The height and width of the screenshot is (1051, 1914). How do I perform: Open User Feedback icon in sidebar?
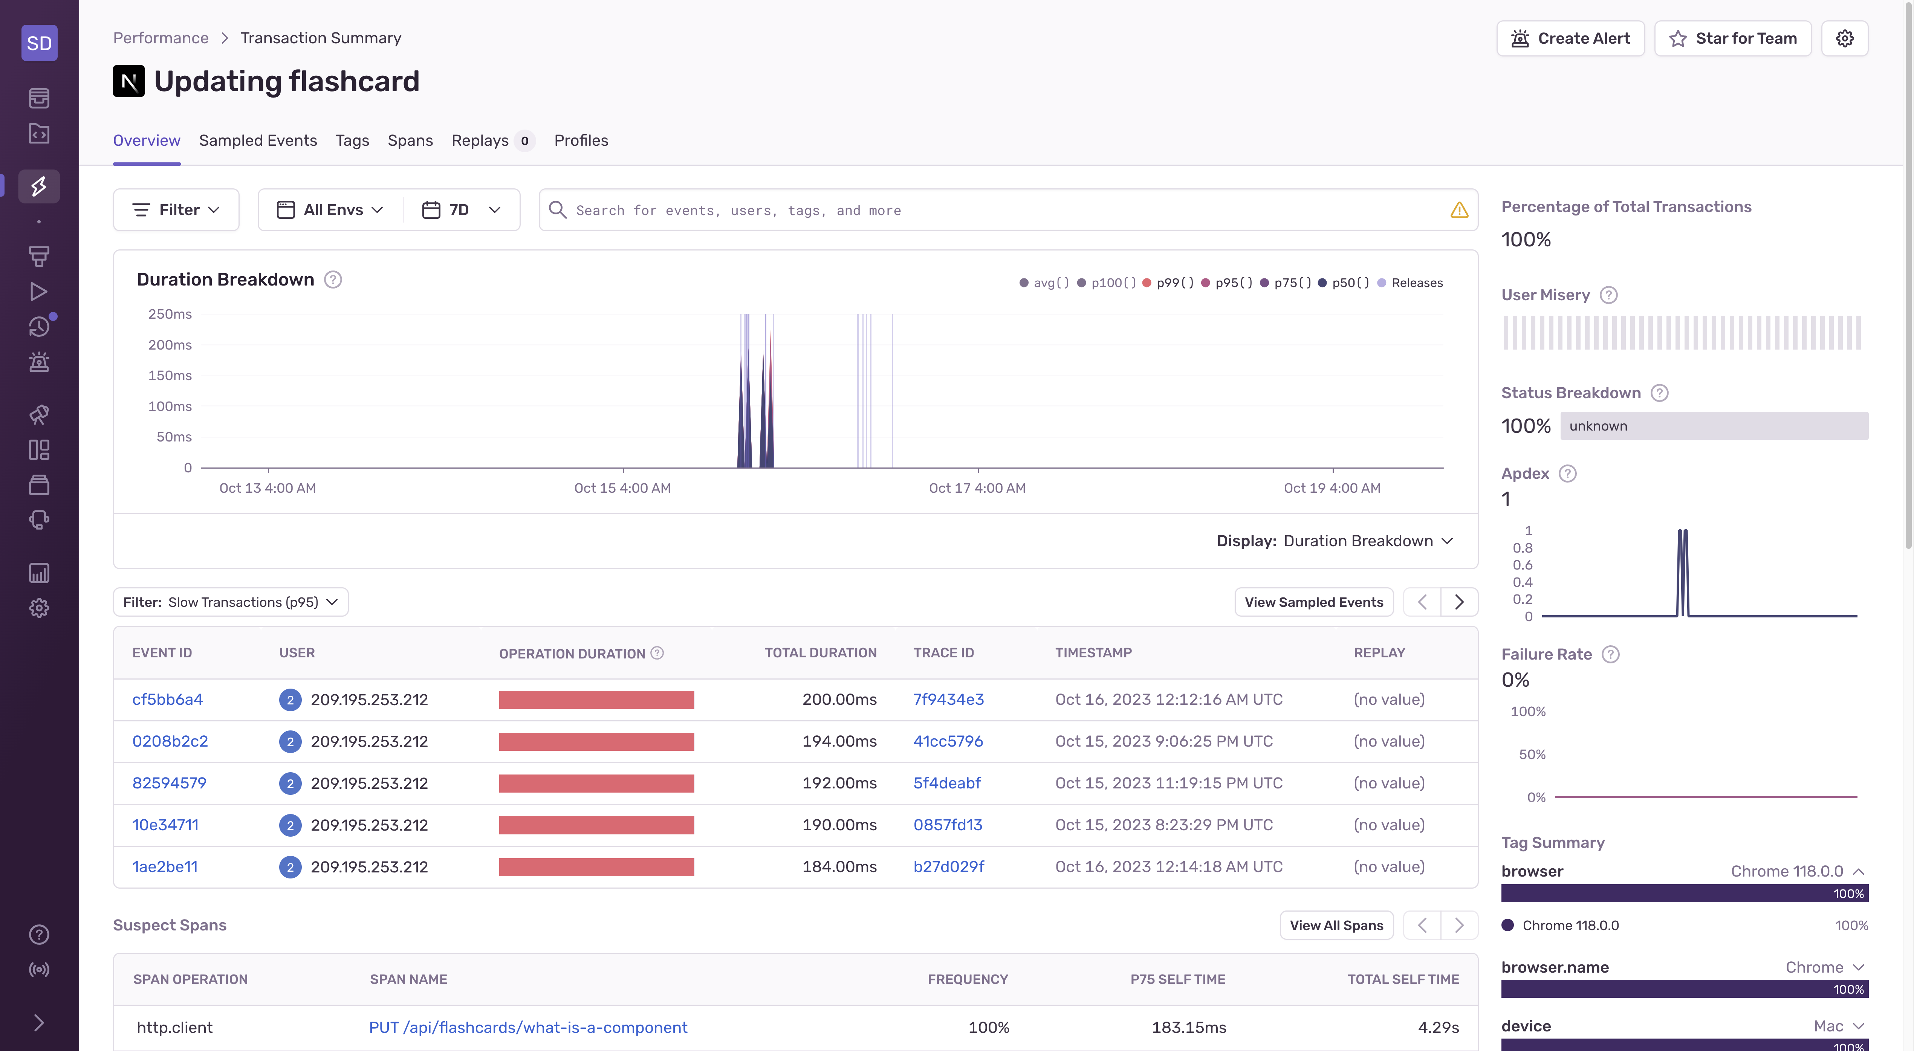coord(40,520)
